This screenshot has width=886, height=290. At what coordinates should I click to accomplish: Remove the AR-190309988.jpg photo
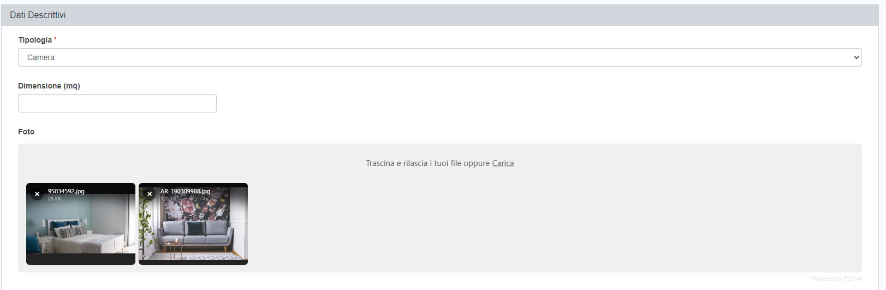tap(150, 194)
